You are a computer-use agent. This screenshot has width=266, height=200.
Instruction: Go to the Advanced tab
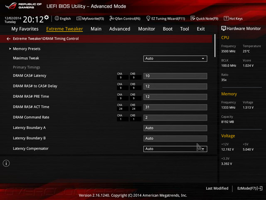coord(120,29)
